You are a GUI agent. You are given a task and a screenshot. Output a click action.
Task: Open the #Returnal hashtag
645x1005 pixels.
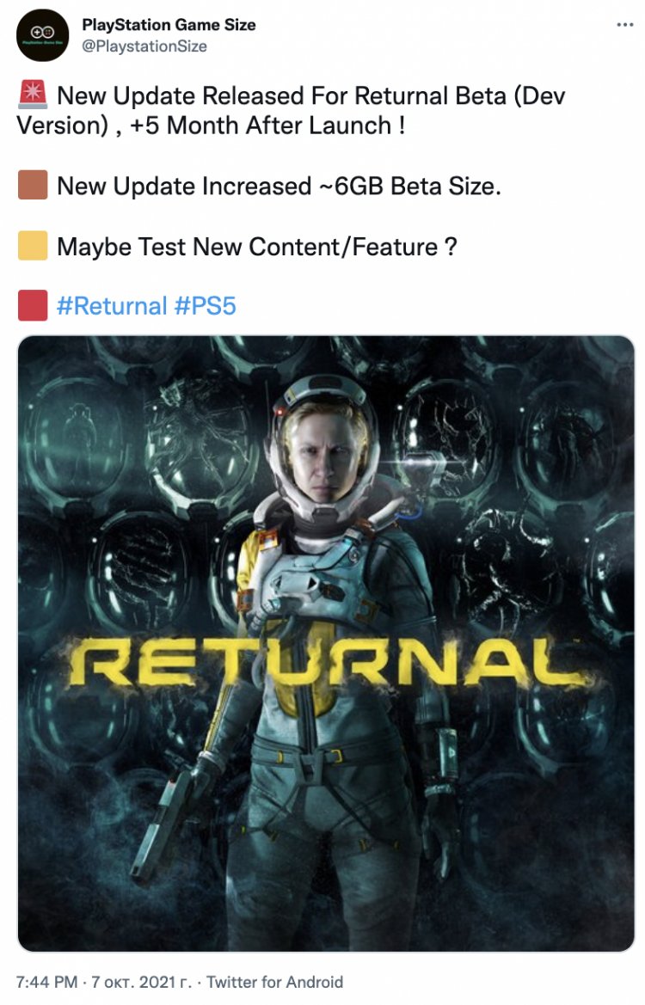(x=112, y=306)
